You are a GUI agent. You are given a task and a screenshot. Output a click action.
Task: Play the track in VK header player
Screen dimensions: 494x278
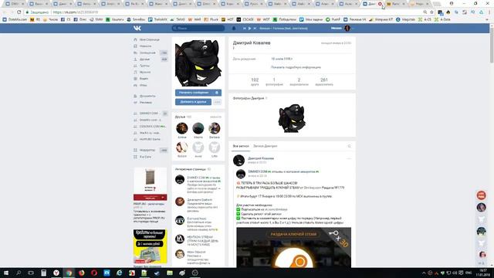coord(249,29)
